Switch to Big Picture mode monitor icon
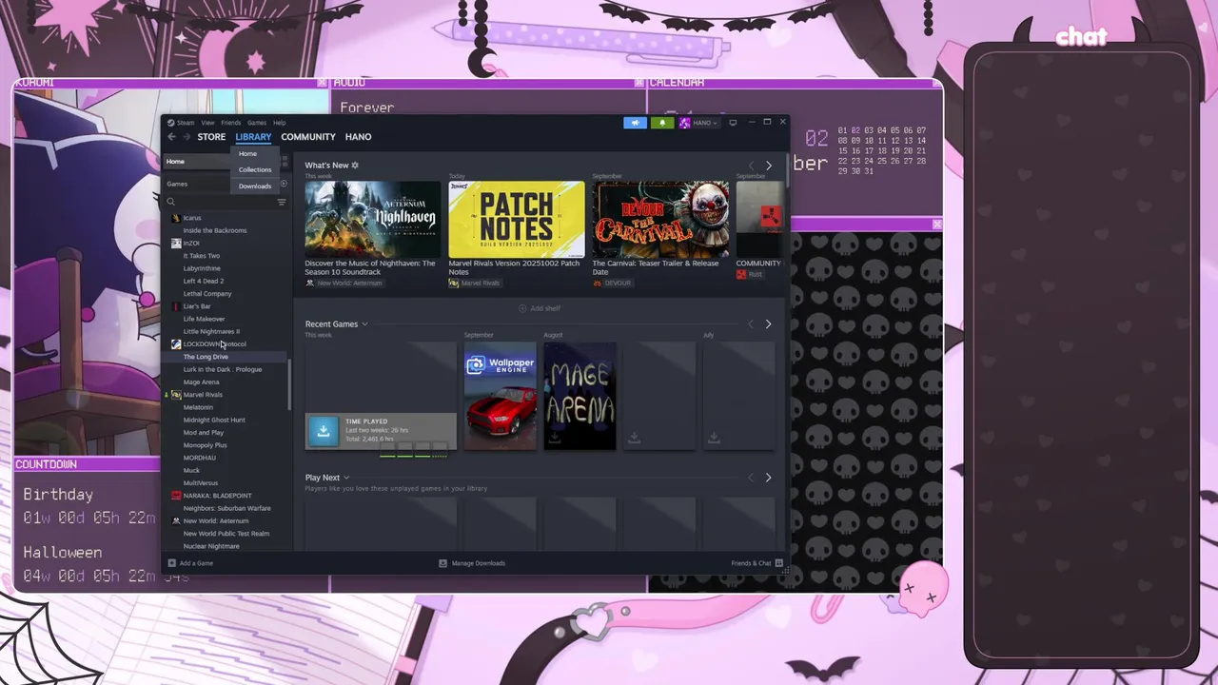 point(733,123)
